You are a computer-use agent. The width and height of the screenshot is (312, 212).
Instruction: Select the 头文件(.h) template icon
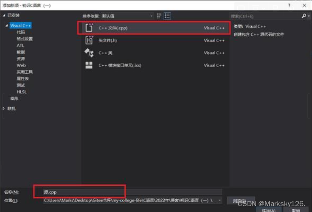[x=89, y=40]
